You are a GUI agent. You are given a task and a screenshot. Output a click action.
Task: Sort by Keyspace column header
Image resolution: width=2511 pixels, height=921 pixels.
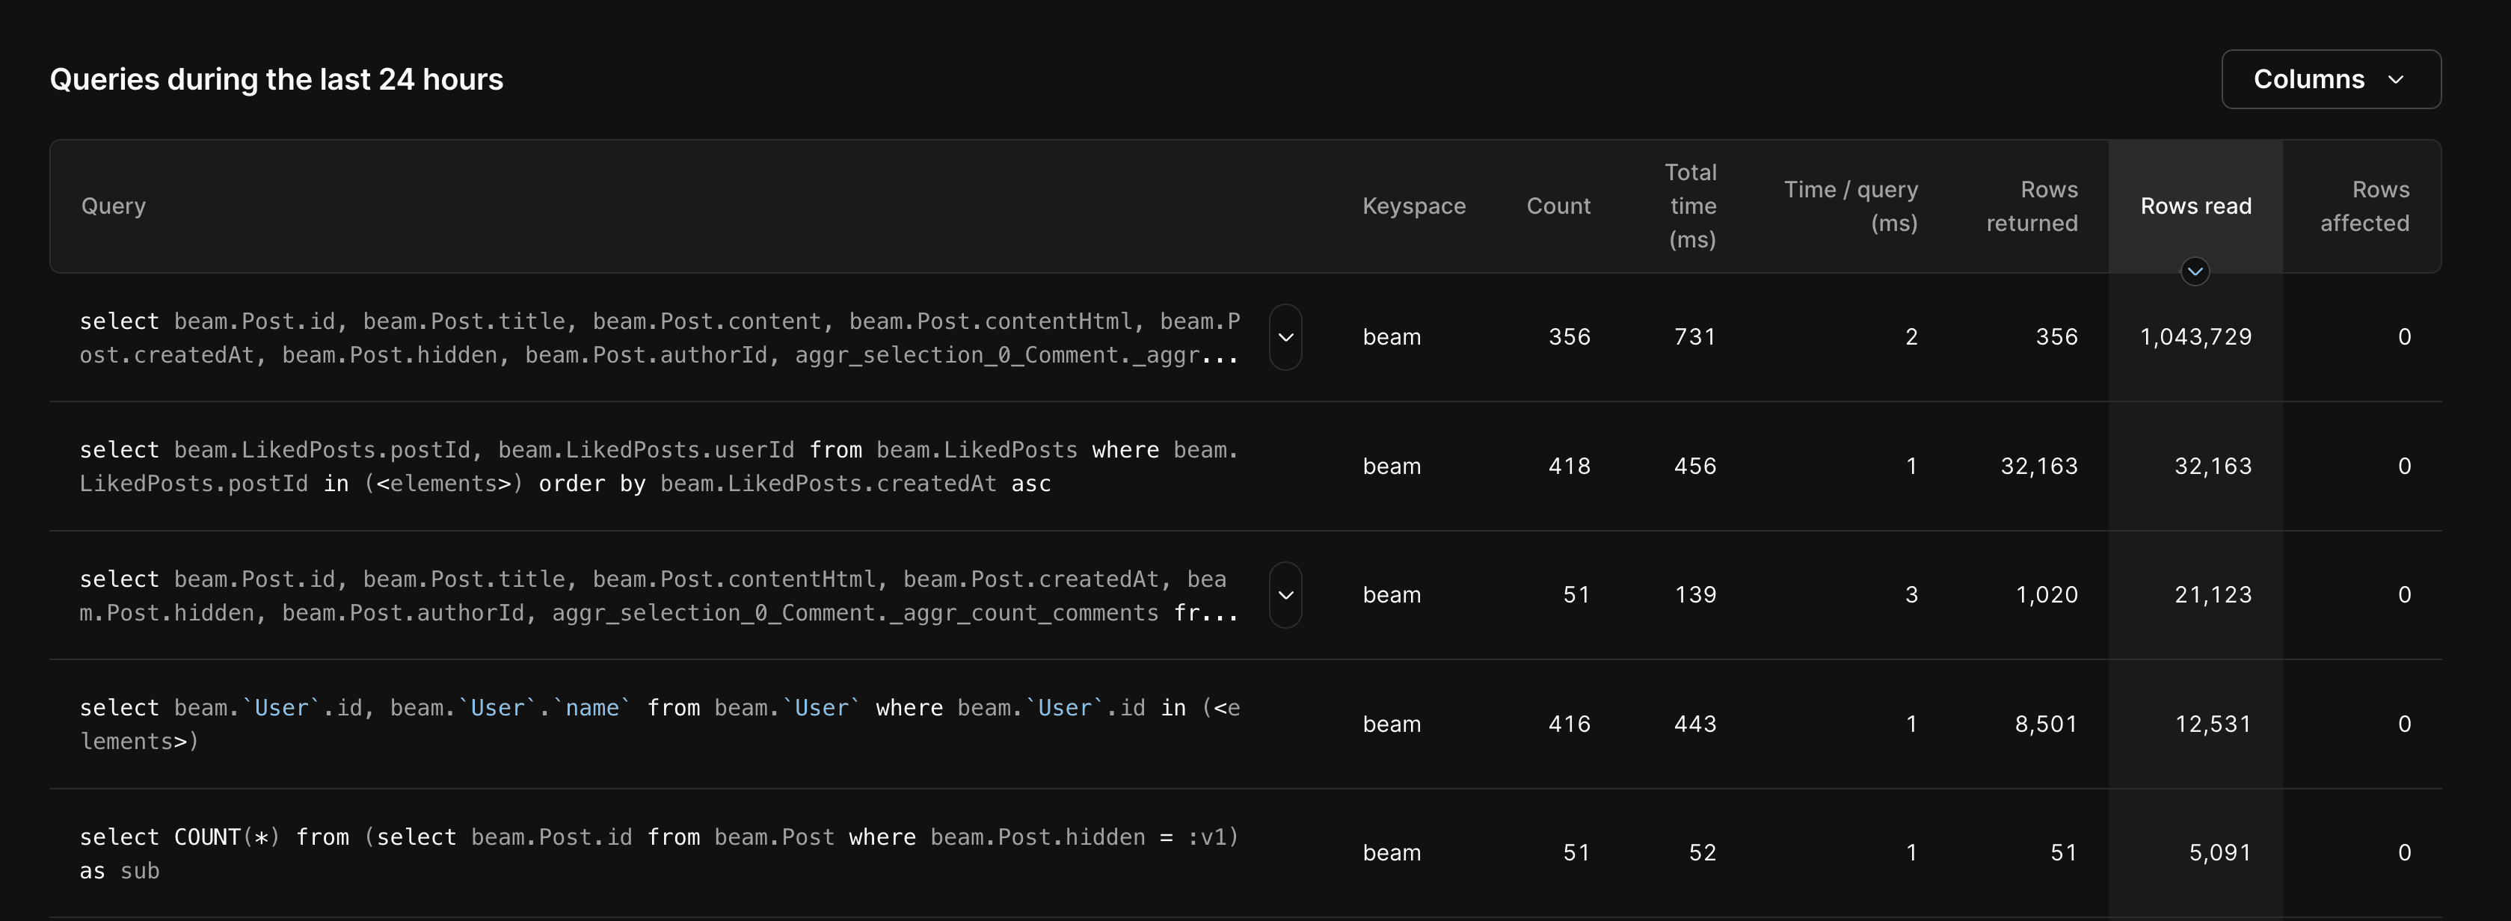click(1413, 206)
